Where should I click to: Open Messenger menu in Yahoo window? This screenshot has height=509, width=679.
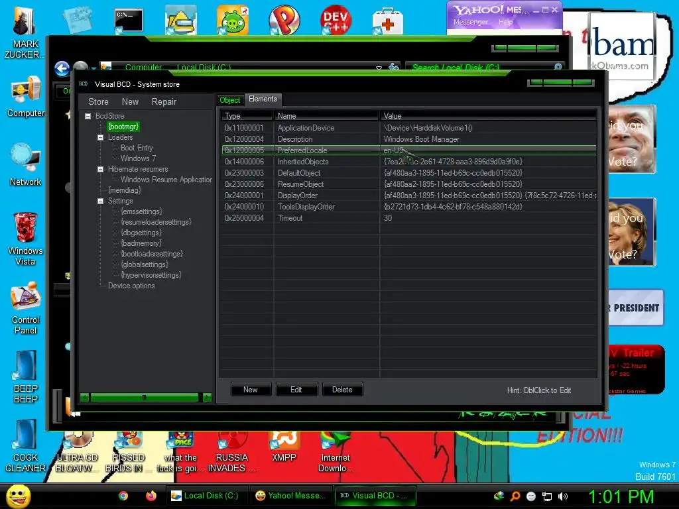point(470,22)
